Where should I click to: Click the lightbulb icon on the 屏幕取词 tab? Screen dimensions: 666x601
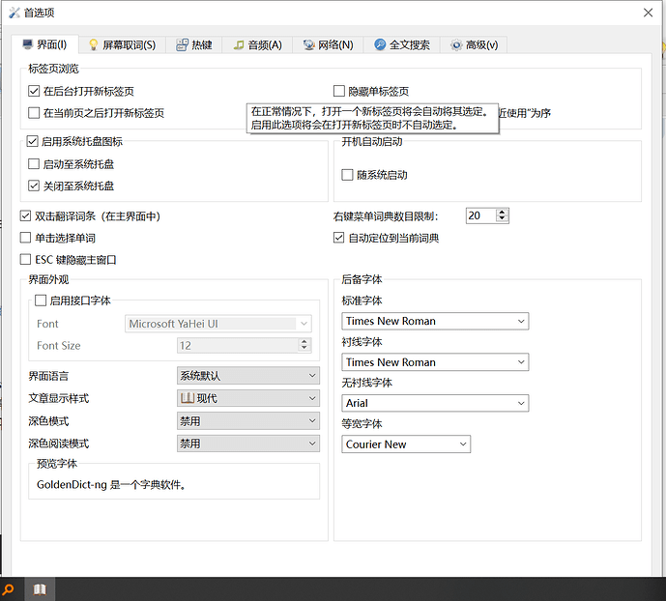click(x=94, y=44)
